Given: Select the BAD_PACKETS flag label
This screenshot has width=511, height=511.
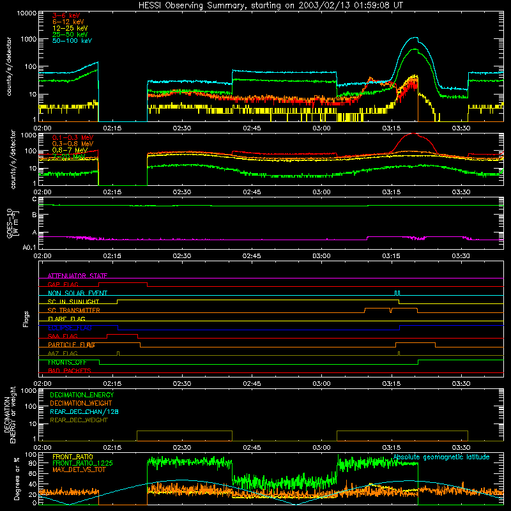Looking at the screenshot, I should (x=70, y=371).
